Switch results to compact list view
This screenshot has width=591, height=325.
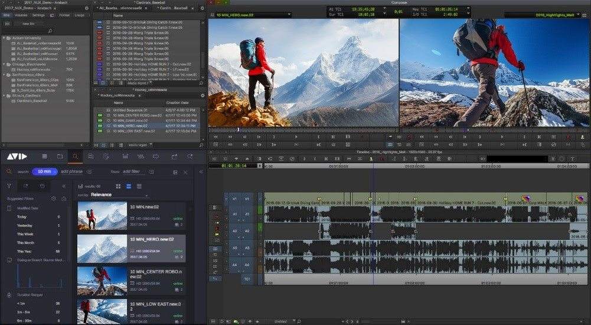click(139, 186)
